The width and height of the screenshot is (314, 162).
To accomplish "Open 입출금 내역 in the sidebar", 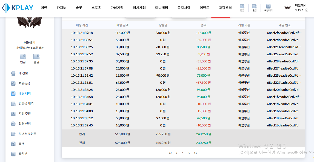I will [x=26, y=103].
